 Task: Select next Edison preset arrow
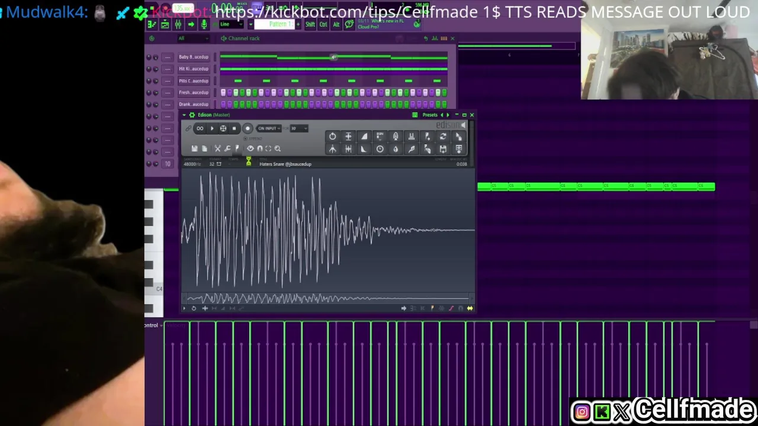click(x=448, y=115)
